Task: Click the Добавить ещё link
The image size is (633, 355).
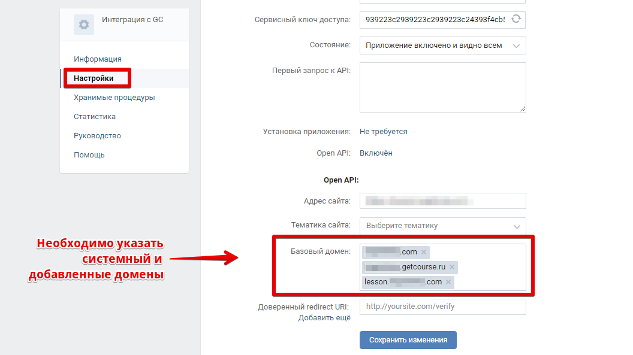Action: coord(324,318)
